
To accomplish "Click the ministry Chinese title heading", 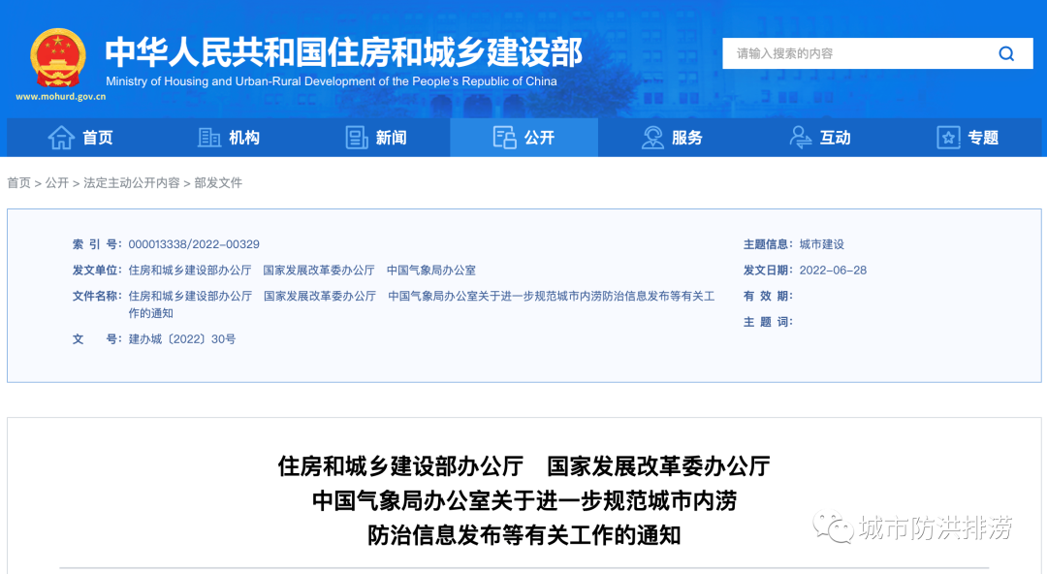I will [344, 52].
